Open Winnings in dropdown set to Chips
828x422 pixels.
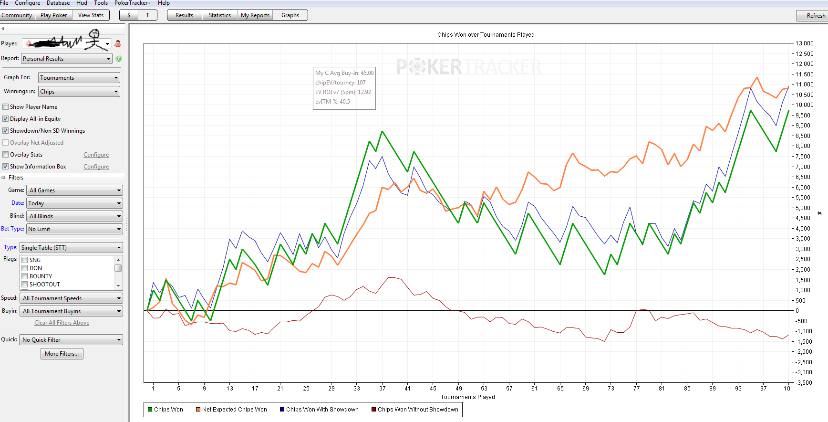click(x=79, y=92)
